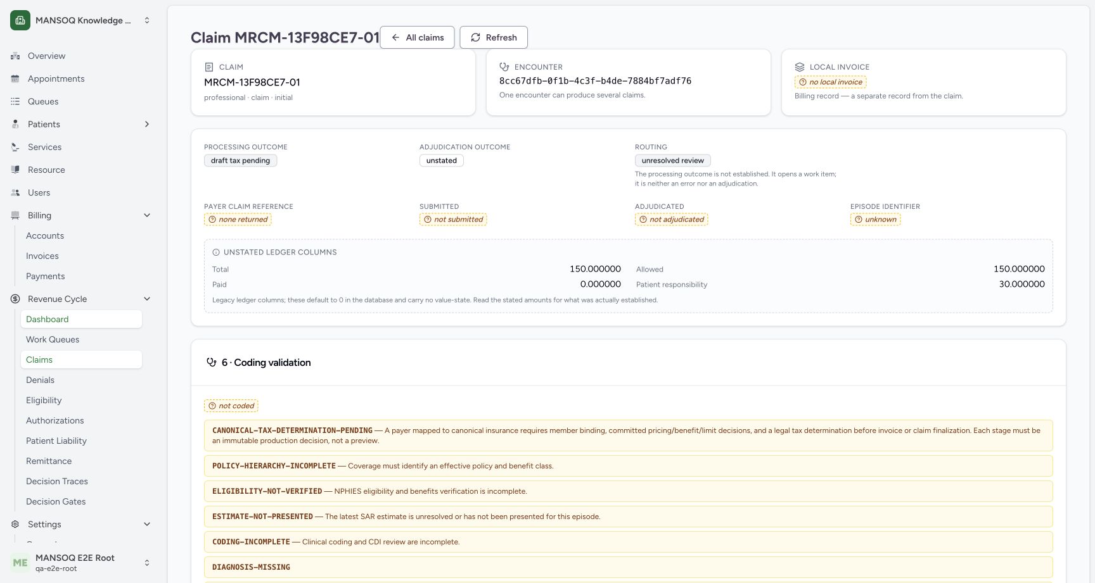Click the 'no local invoice' badge
This screenshot has height=583, width=1095.
(830, 82)
